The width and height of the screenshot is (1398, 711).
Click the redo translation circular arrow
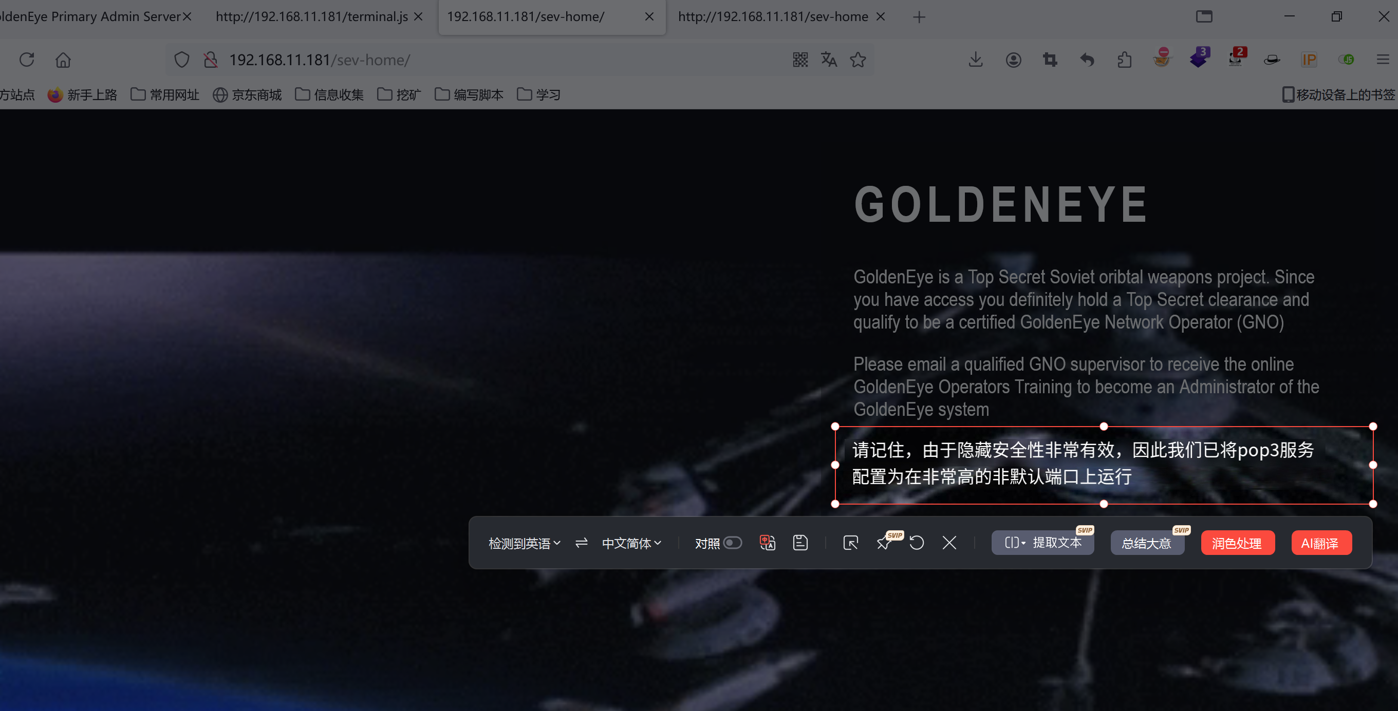click(x=917, y=543)
